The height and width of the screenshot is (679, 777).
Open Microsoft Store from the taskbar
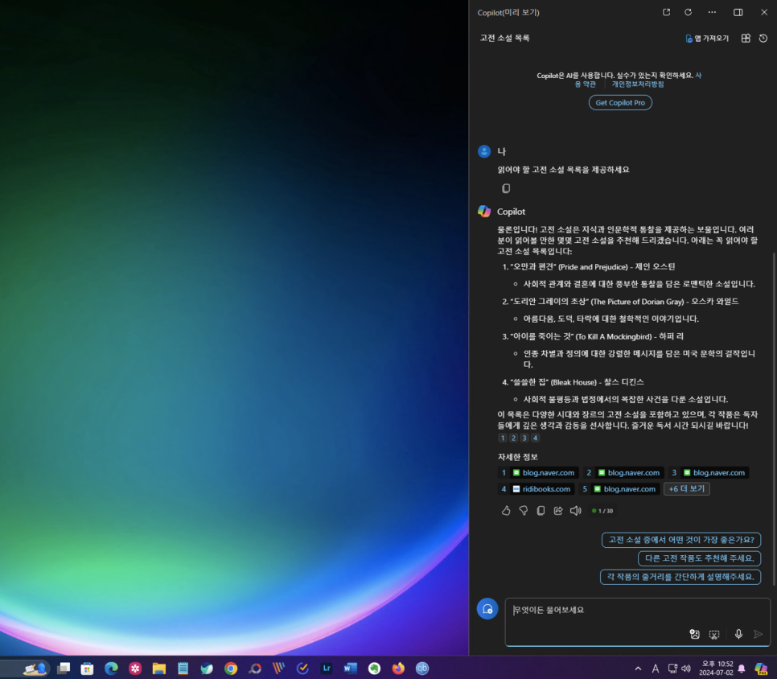pyautogui.click(x=87, y=669)
